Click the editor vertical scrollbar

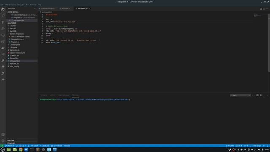pyautogui.click(x=269, y=43)
